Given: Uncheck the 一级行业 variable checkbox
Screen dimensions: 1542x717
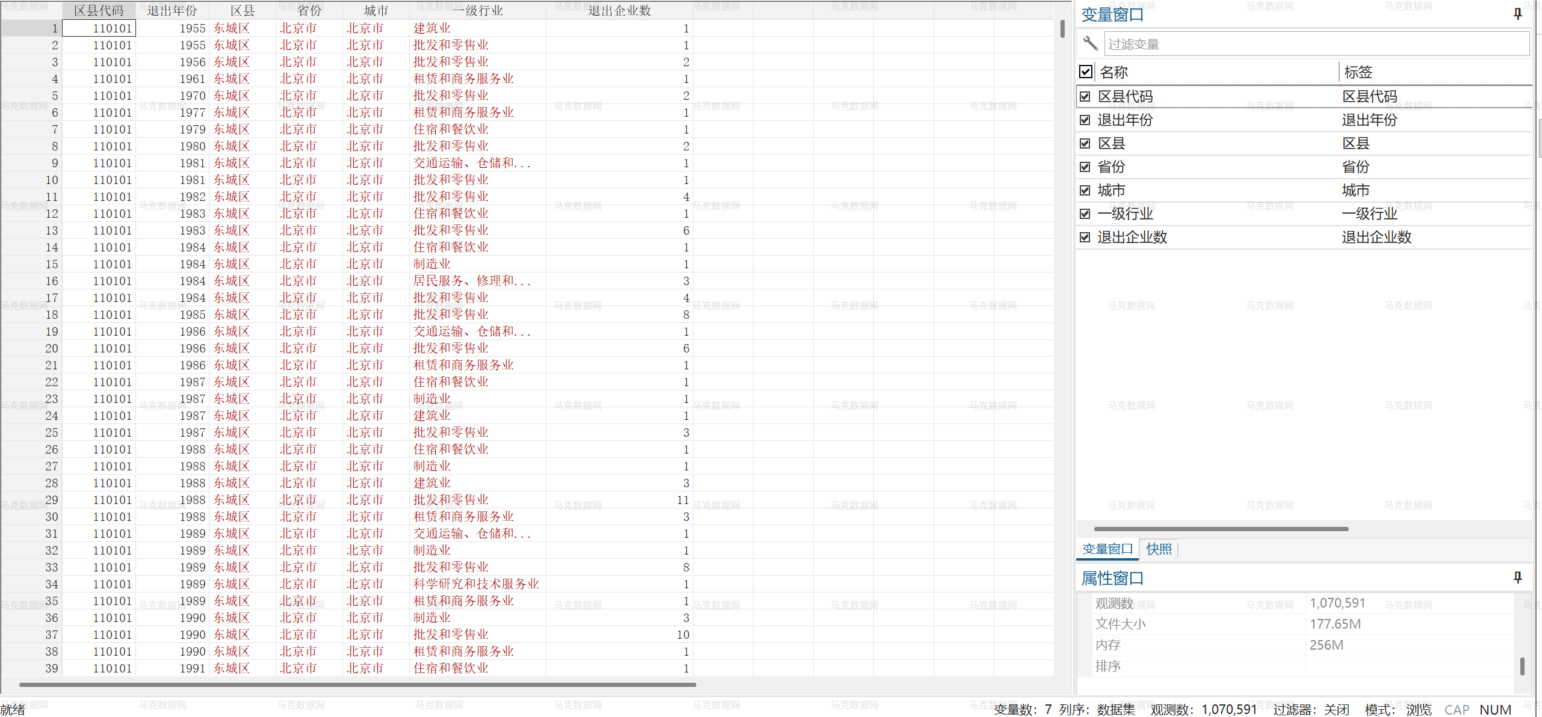Looking at the screenshot, I should pyautogui.click(x=1086, y=213).
